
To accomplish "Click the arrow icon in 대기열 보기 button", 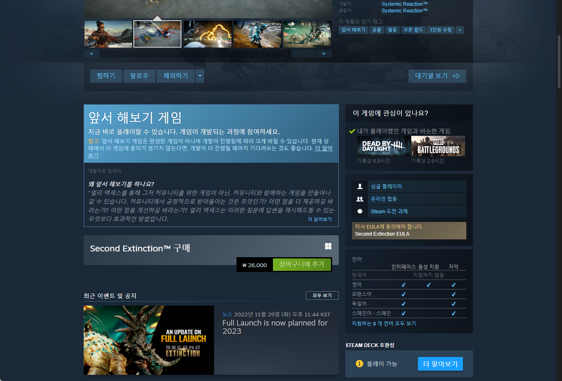I will 456,76.
